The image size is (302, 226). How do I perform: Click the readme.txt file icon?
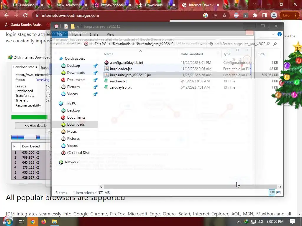click(x=106, y=81)
